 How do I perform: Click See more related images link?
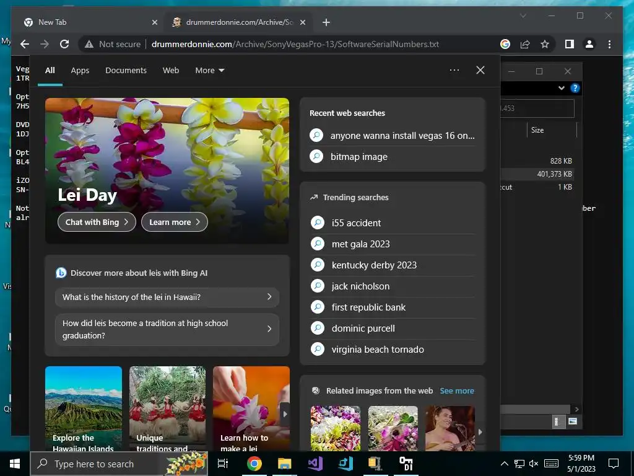coord(457,390)
